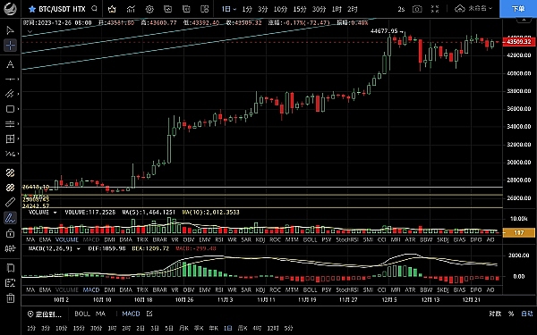The image size is (537, 335).
Task: Toggle the BTC/USDT favorite star
Action: [32, 9]
